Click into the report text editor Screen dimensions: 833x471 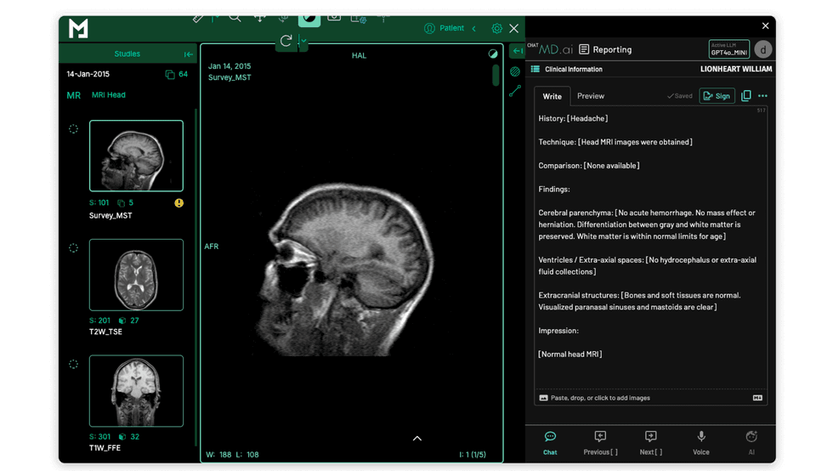650,247
